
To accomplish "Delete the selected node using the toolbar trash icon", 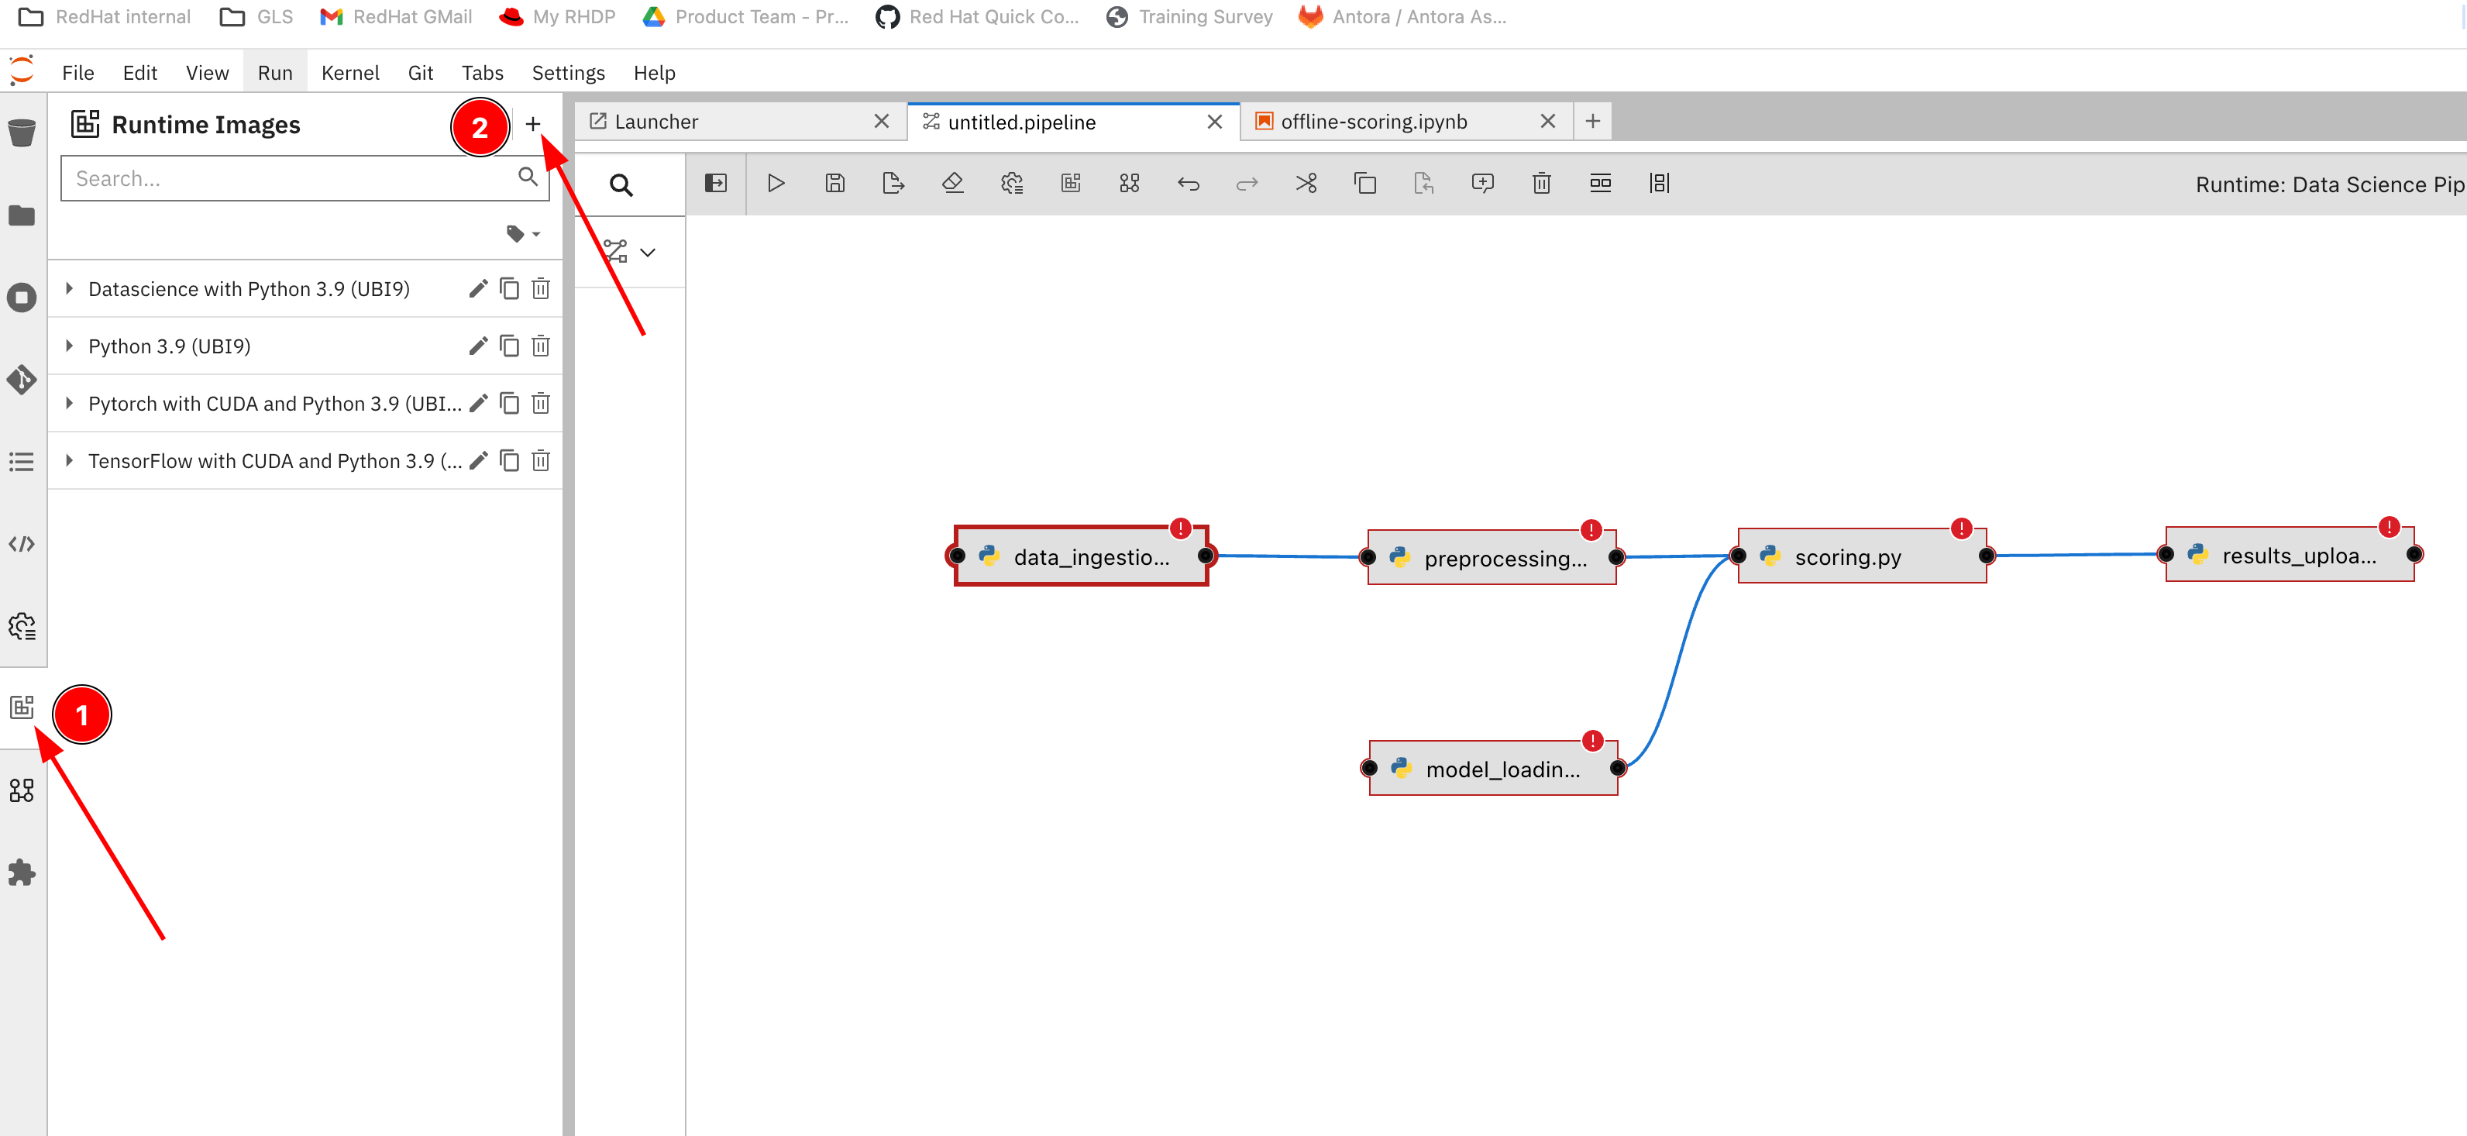I will click(1542, 183).
